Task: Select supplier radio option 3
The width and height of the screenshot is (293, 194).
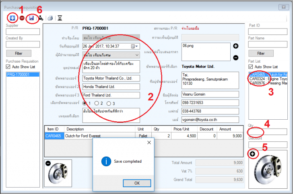Action: point(109,103)
